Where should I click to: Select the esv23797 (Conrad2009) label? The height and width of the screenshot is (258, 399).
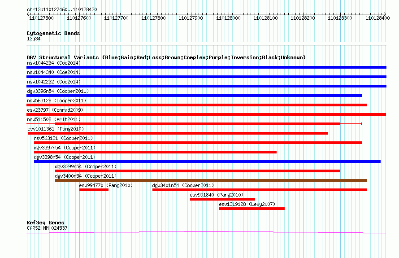click(x=55, y=110)
